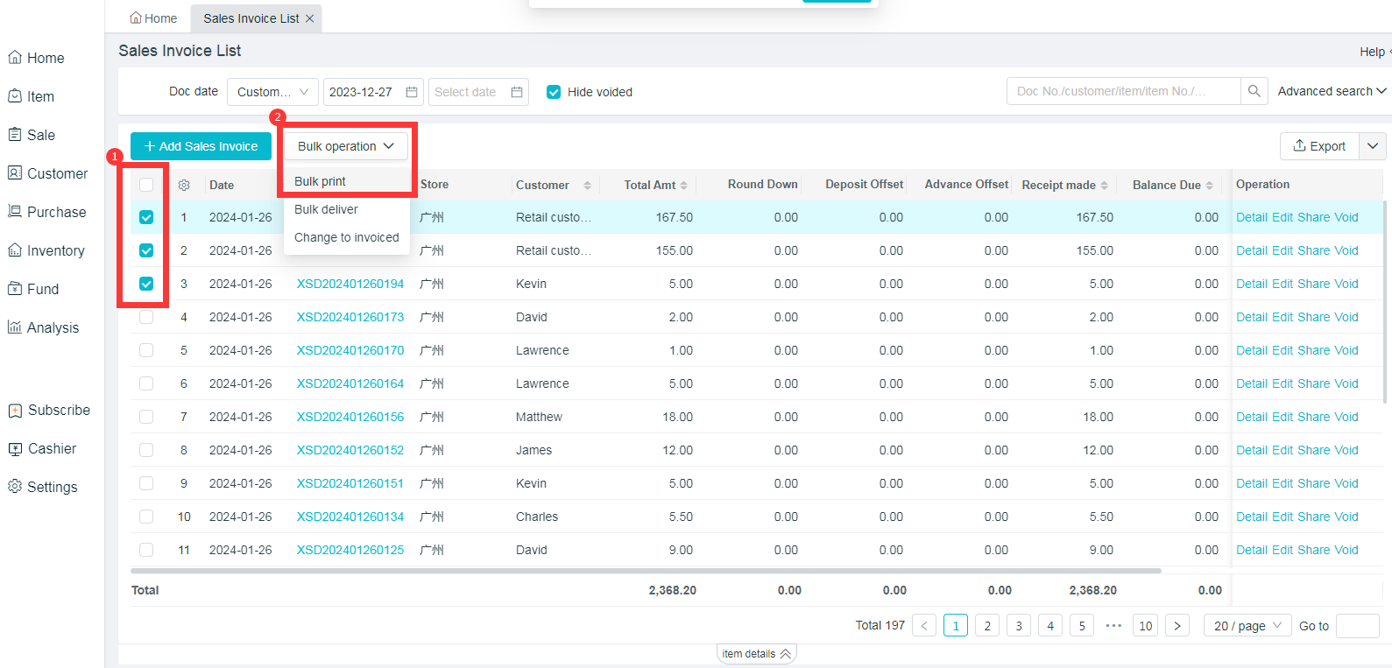Check the row 4 invoice checkbox
The height and width of the screenshot is (668, 1392).
146,317
